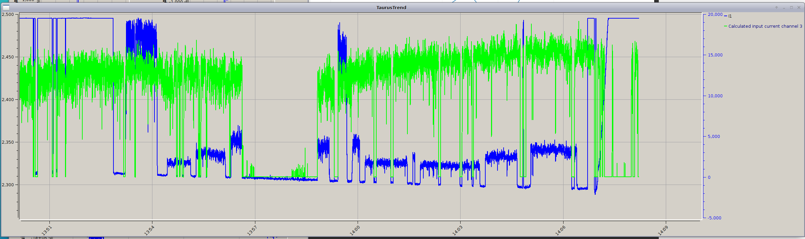Toggle the I1 curve legend entry

click(x=730, y=16)
